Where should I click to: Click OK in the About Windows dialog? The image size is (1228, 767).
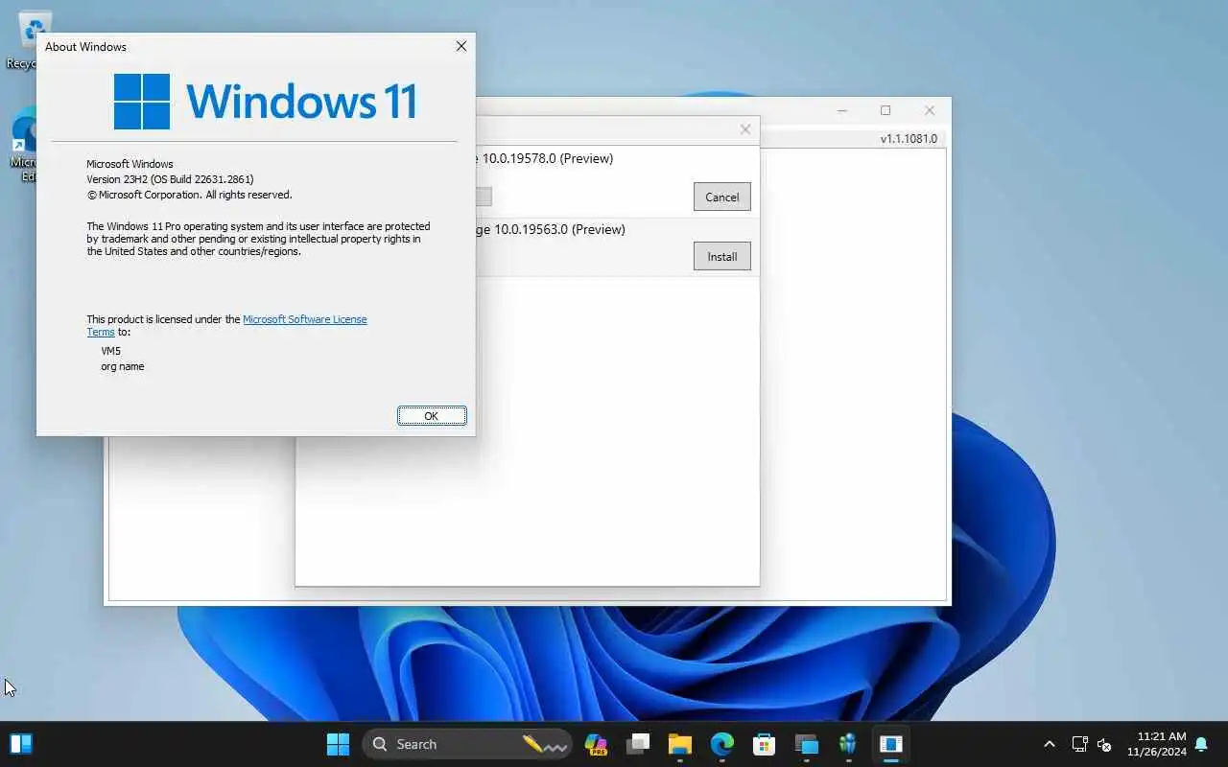432,415
